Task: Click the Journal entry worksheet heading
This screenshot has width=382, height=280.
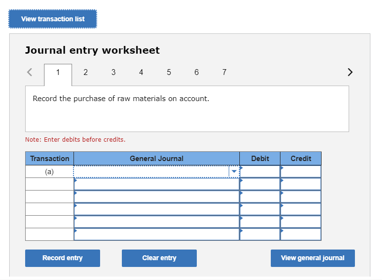Action: [x=92, y=50]
